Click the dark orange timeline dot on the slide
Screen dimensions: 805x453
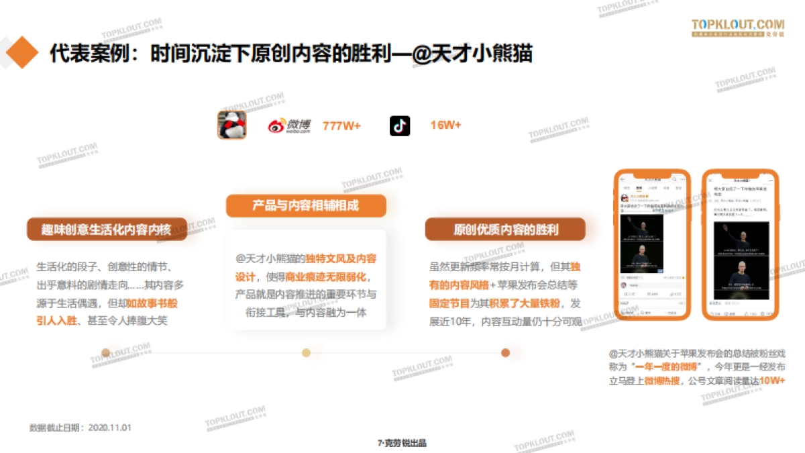tap(504, 351)
